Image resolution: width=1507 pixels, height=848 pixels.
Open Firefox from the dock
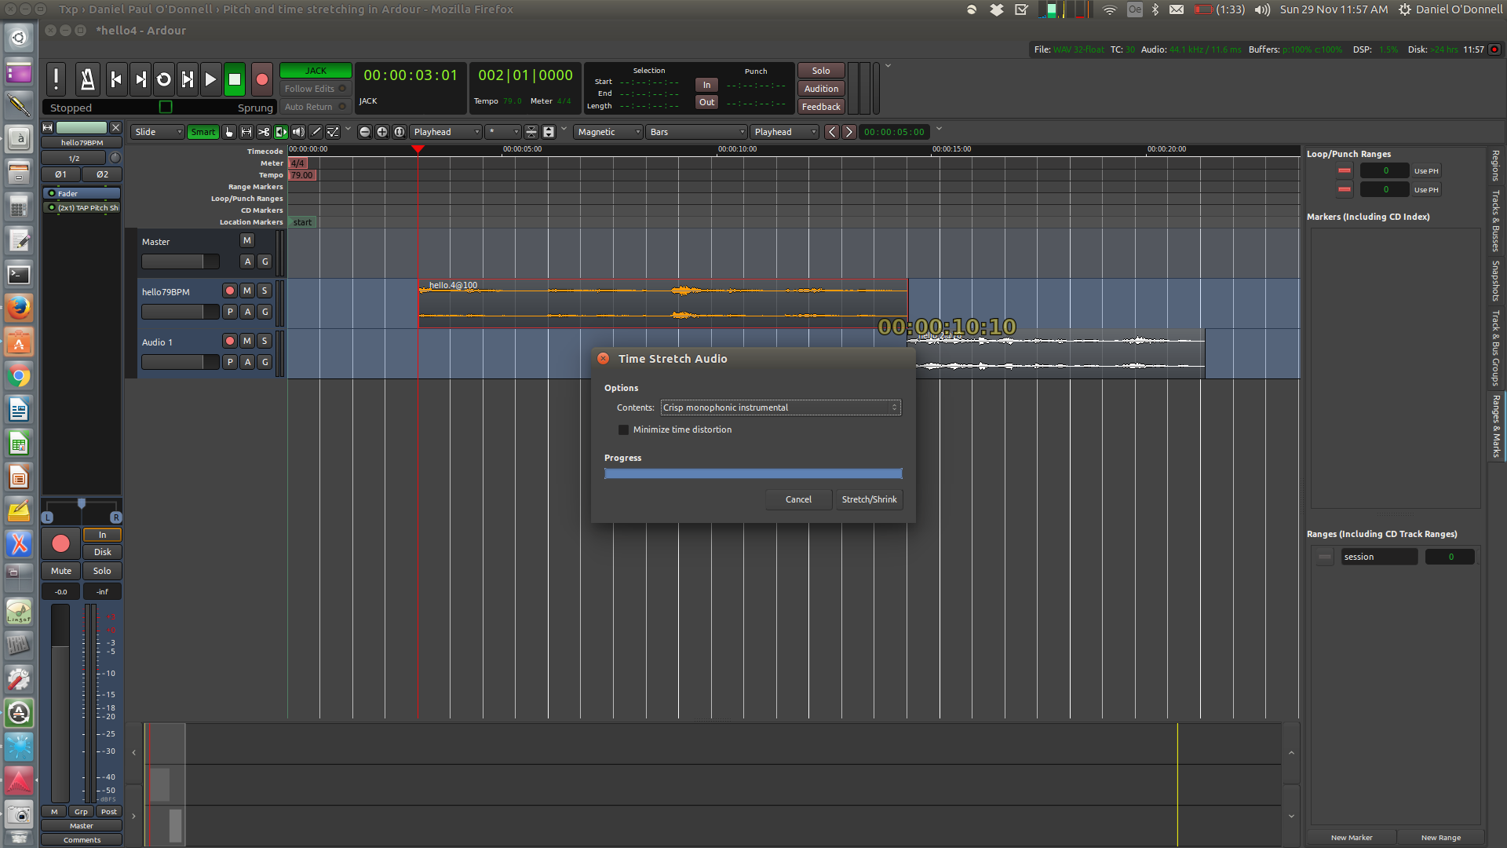click(x=19, y=308)
